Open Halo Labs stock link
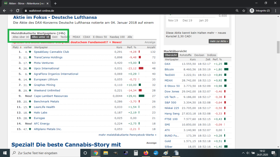 tap(40, 113)
